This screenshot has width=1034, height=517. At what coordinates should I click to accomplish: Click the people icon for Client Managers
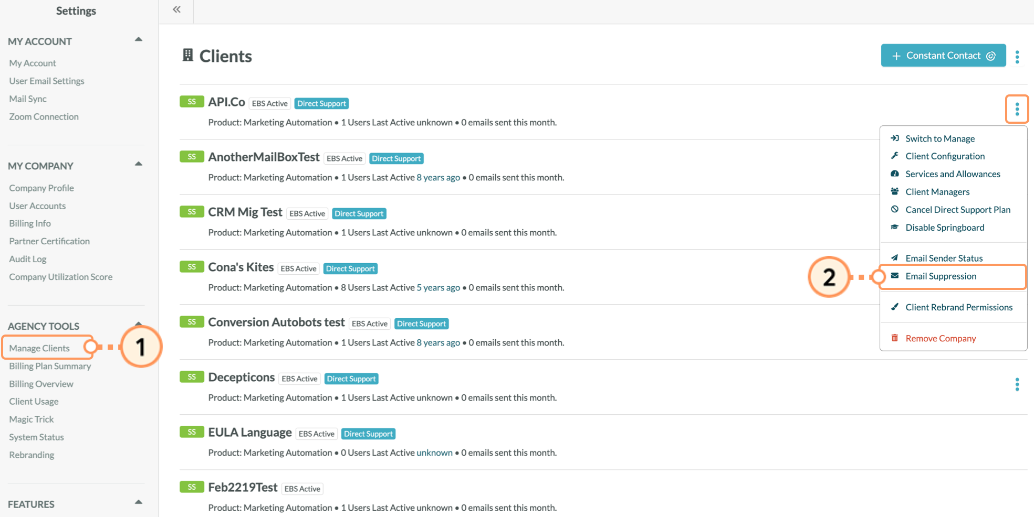tap(895, 191)
